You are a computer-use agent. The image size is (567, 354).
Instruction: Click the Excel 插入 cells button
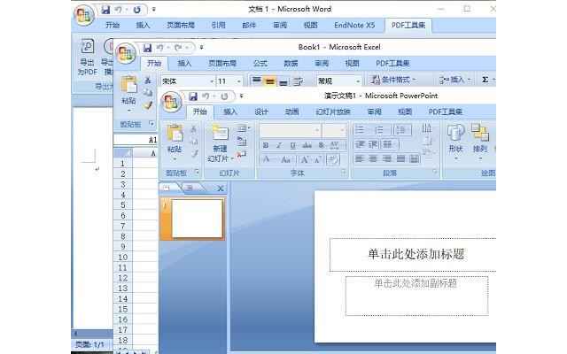click(454, 80)
